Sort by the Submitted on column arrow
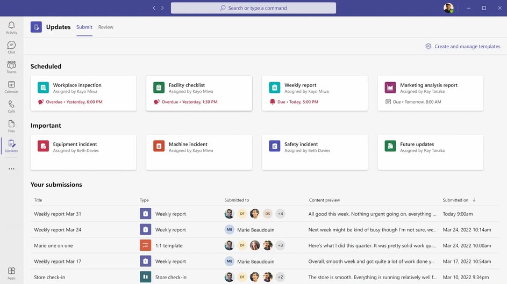The image size is (507, 284). pos(474,200)
